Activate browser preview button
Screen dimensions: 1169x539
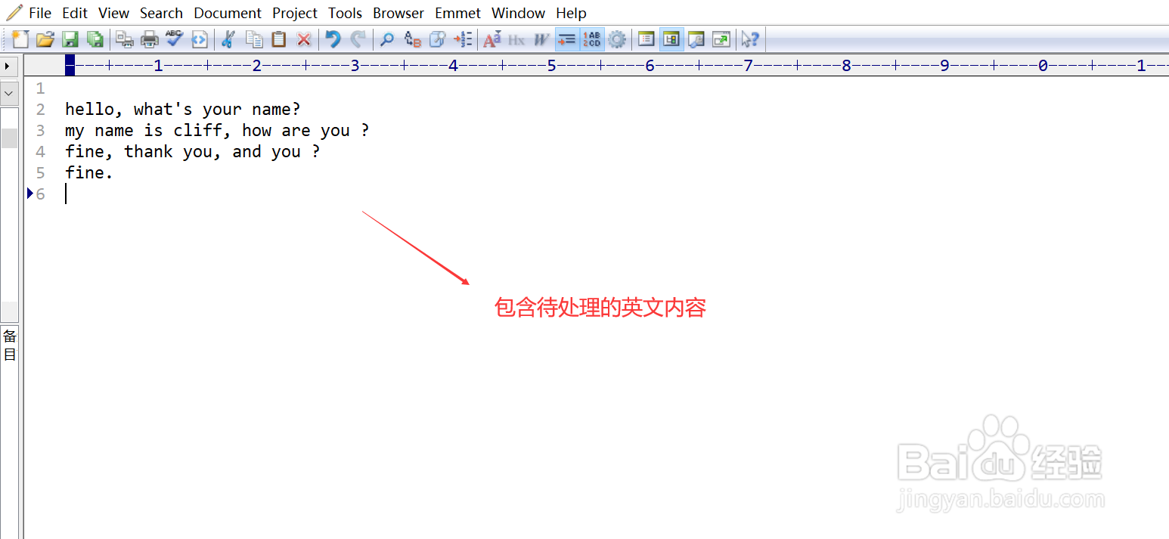pos(696,39)
